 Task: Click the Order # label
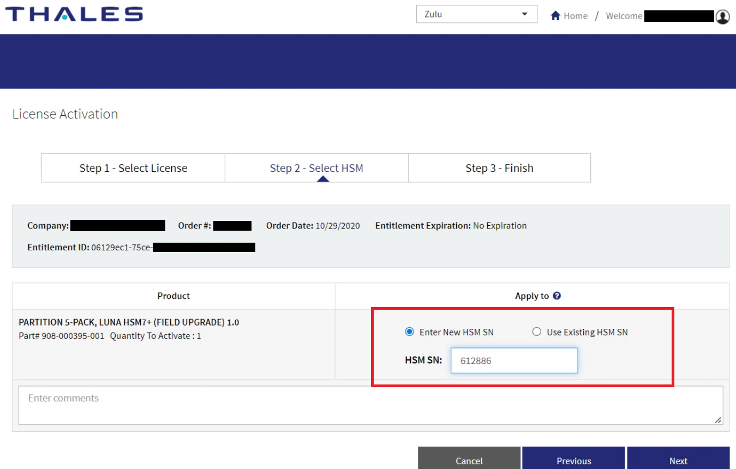click(x=194, y=226)
